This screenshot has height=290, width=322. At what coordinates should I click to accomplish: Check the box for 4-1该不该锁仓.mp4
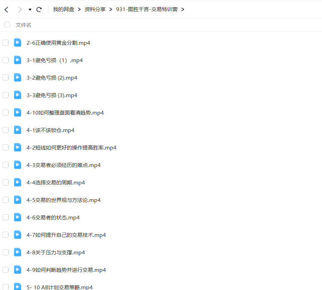[x=6, y=130]
